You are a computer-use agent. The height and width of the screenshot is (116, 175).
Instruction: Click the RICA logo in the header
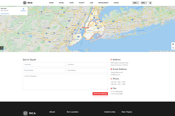coord(28,3)
